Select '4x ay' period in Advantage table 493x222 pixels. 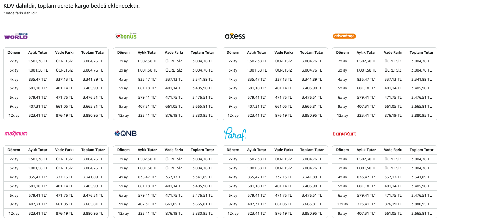pyautogui.click(x=342, y=79)
